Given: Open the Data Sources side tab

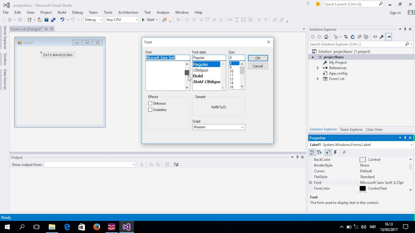Looking at the screenshot, I should click(x=5, y=79).
